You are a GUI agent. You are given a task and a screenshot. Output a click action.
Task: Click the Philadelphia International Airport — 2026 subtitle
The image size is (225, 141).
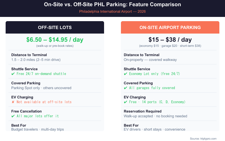[112, 12]
